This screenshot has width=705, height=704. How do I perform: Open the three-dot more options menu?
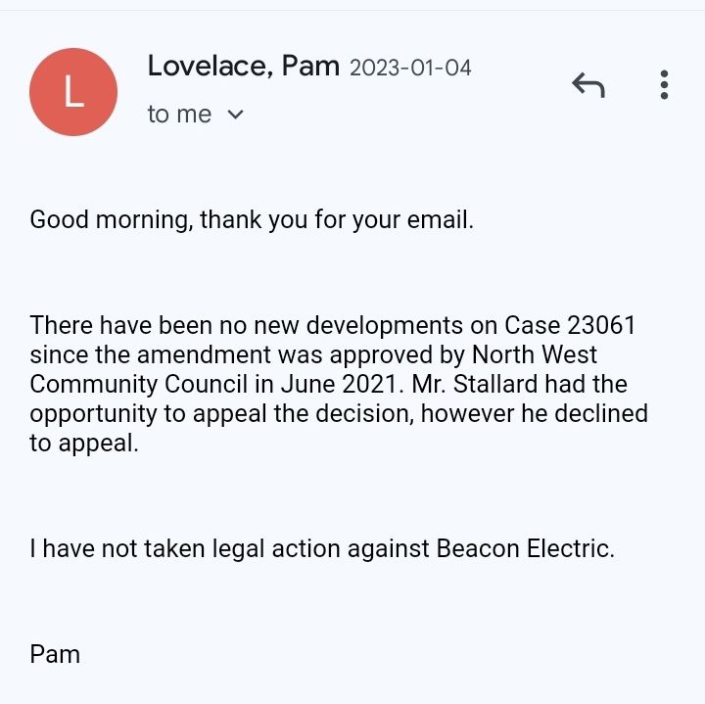click(x=664, y=84)
